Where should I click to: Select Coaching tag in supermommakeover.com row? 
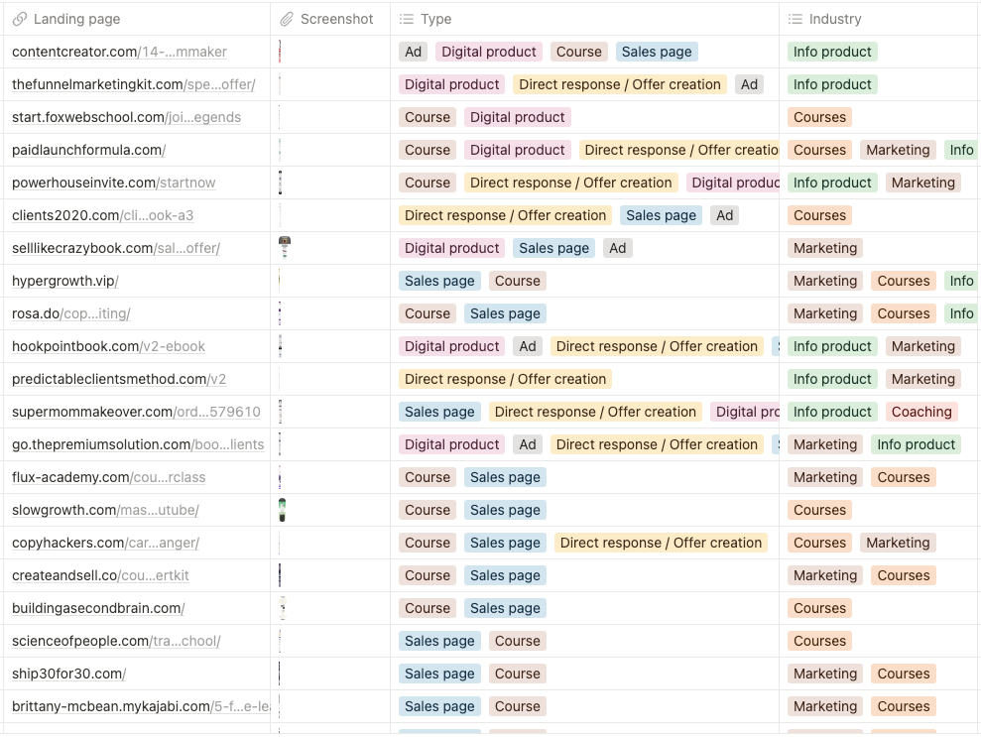tap(921, 412)
